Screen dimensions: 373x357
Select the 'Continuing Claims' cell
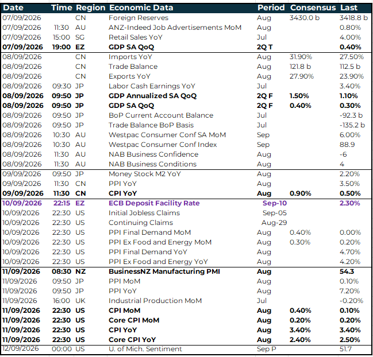pyautogui.click(x=141, y=223)
